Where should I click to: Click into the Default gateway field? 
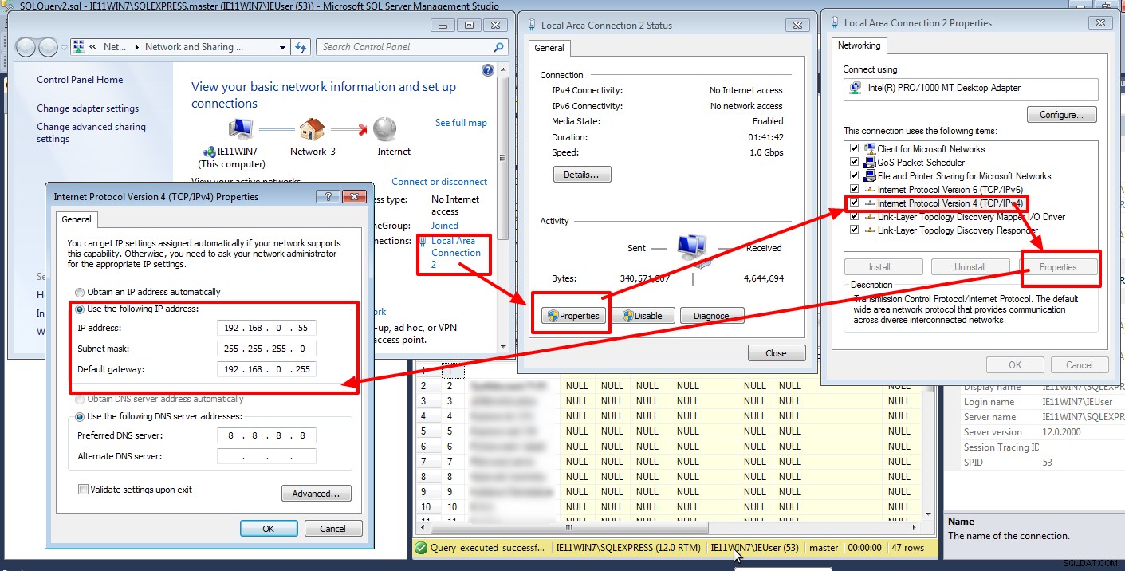pyautogui.click(x=266, y=369)
